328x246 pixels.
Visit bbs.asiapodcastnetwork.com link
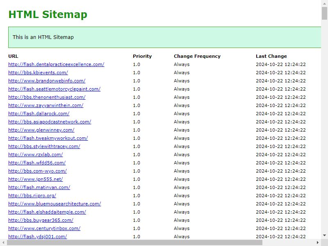50,122
